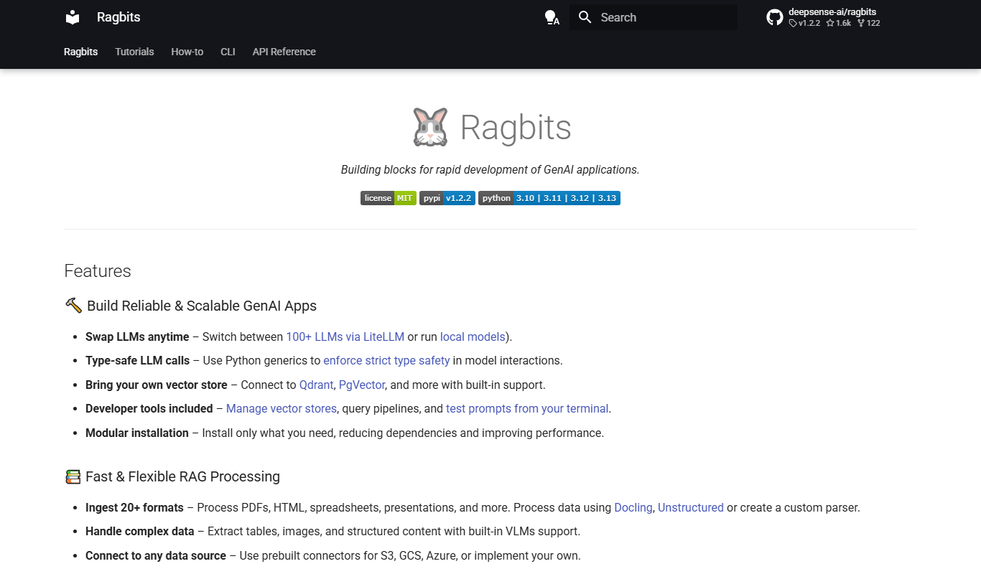Click the books emoji beside Fast & Flexible heading
The image size is (981, 574).
pos(73,476)
